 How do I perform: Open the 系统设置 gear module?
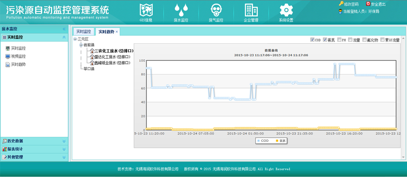click(286, 13)
